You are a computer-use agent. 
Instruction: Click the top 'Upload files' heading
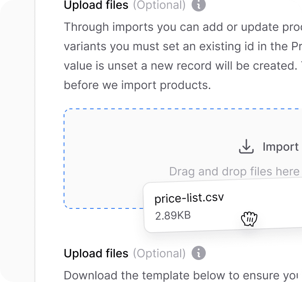point(96,5)
